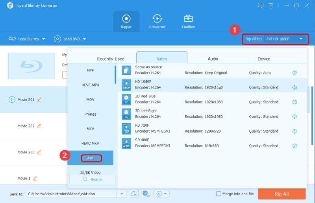Image resolution: width=315 pixels, height=203 pixels.
Task: Click the Tipard Blu-ray Converter logo
Action: [x=10, y=6]
